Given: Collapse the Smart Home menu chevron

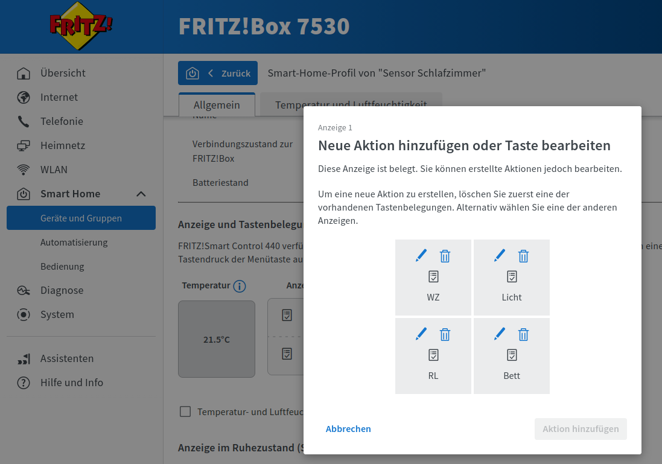Looking at the screenshot, I should tap(141, 194).
